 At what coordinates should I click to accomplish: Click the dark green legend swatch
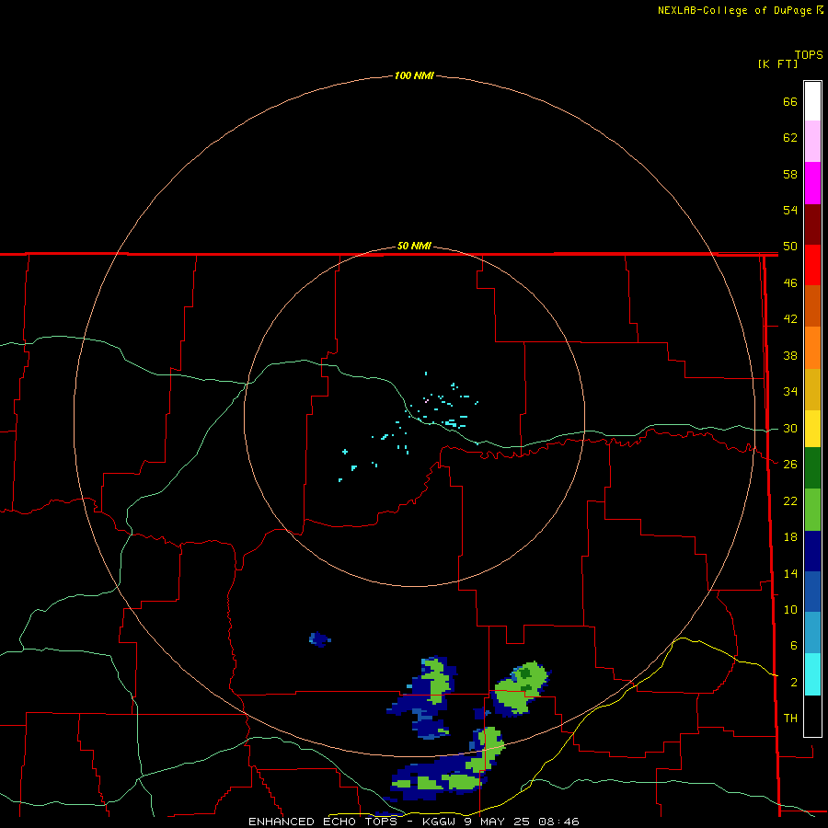click(812, 468)
